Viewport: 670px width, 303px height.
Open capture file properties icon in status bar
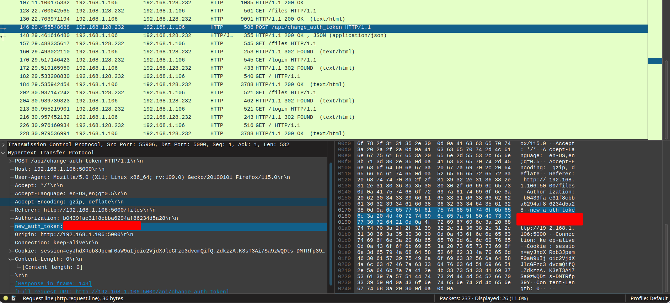point(14,298)
